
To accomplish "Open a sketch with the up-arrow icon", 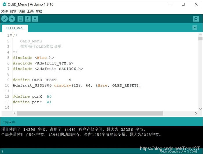I will click(x=28, y=19).
